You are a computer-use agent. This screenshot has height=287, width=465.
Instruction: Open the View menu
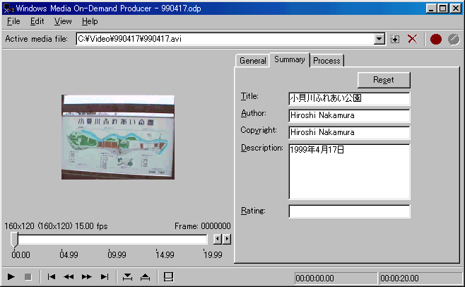[x=63, y=21]
